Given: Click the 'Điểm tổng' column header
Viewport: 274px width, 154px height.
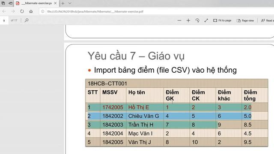Looking at the screenshot, I should point(250,95).
